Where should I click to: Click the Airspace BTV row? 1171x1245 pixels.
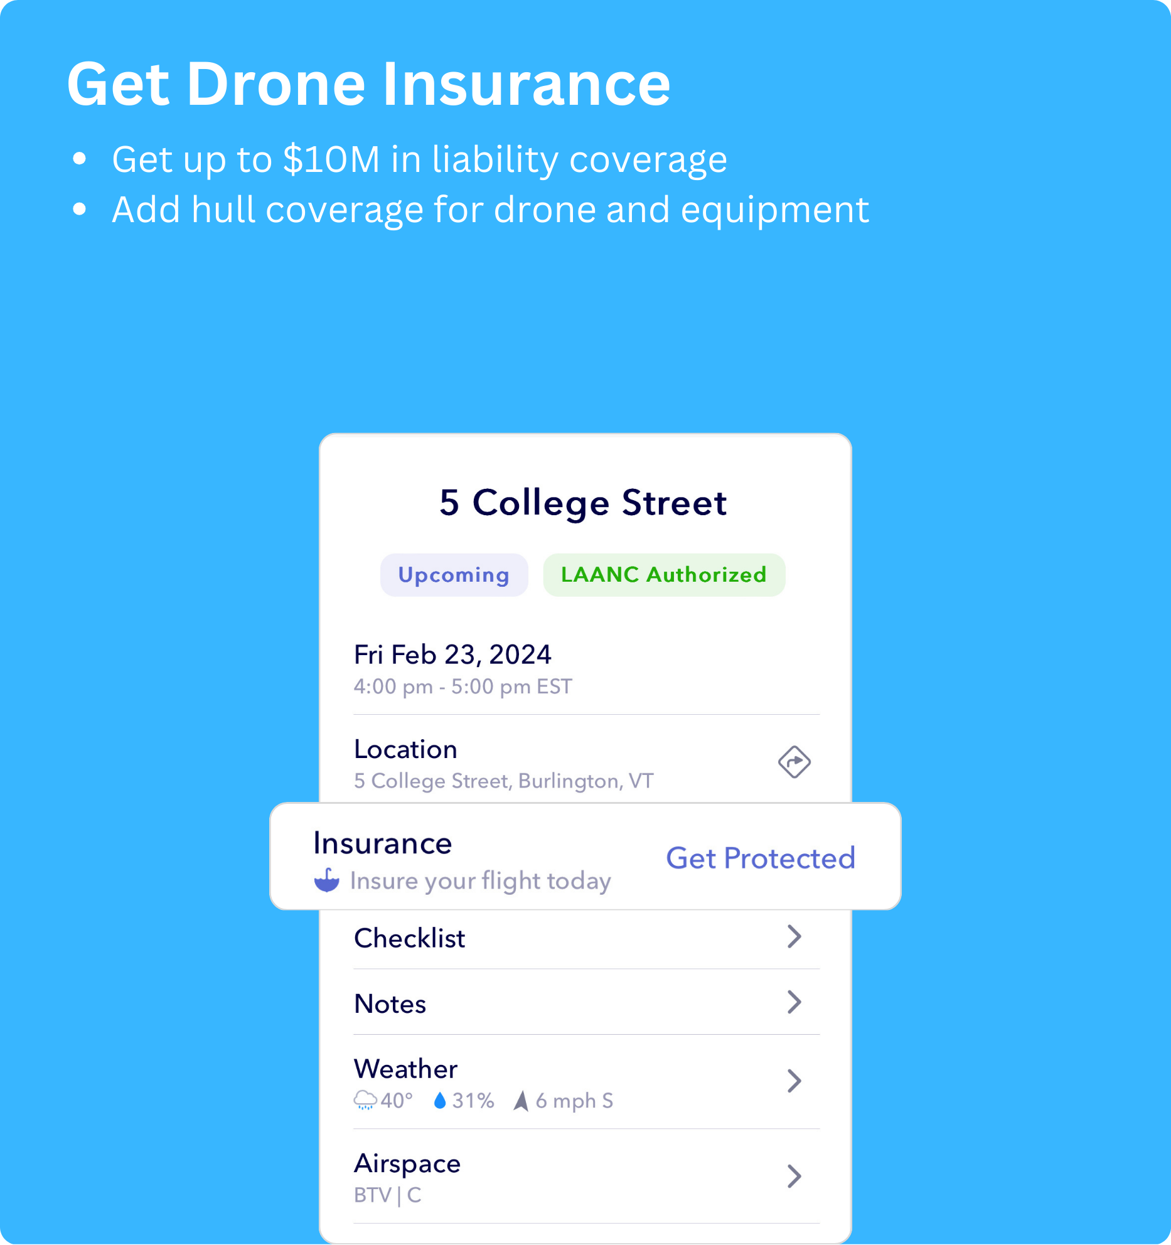click(x=586, y=1177)
